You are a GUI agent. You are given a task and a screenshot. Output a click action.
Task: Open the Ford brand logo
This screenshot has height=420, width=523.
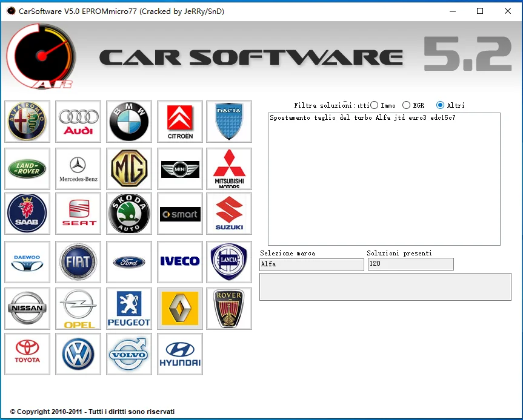pyautogui.click(x=129, y=262)
